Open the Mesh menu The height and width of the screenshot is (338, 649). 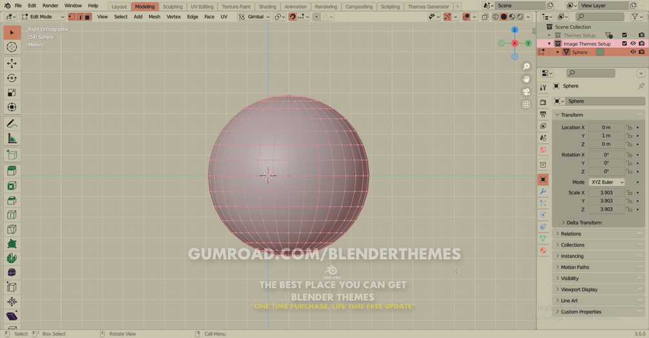point(154,17)
